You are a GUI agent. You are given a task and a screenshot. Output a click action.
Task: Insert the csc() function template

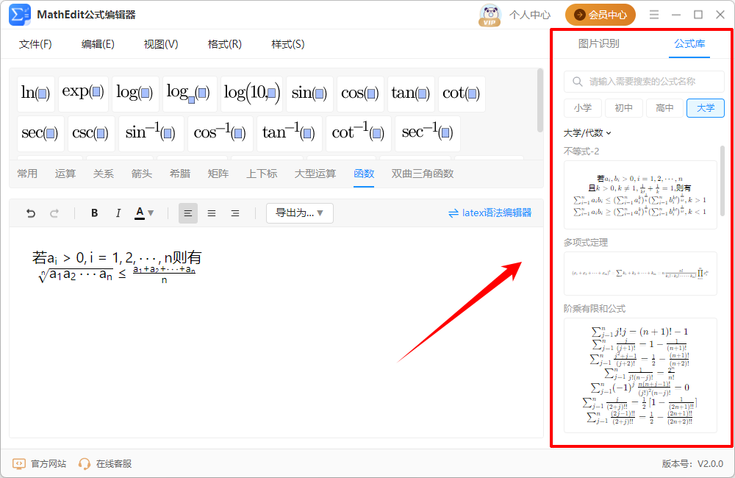tap(91, 133)
